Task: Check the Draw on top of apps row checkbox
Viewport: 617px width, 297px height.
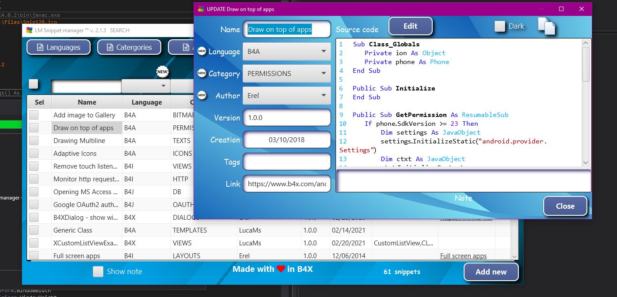Action: tap(34, 128)
